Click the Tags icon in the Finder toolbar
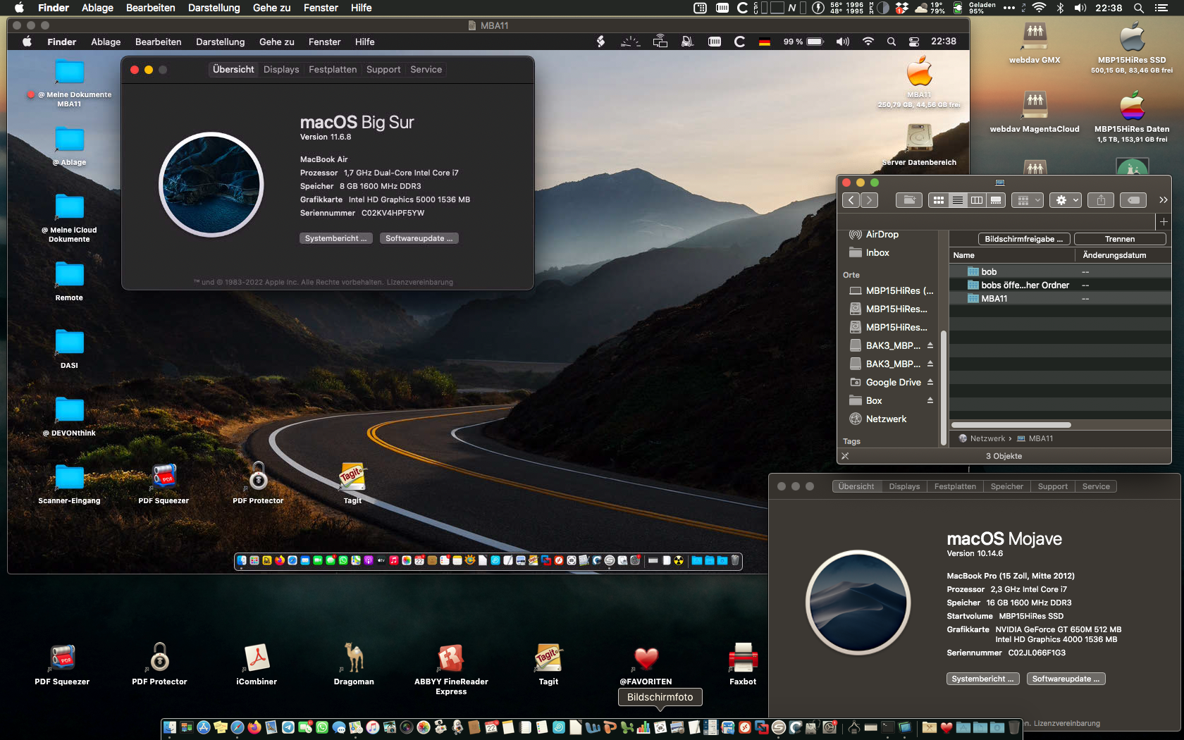 (1133, 200)
